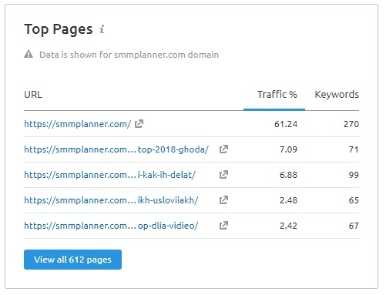This screenshot has width=386, height=295.
Task: Click the 'Data is shown for smmplanner.com domain' notice
Action: click(x=129, y=55)
